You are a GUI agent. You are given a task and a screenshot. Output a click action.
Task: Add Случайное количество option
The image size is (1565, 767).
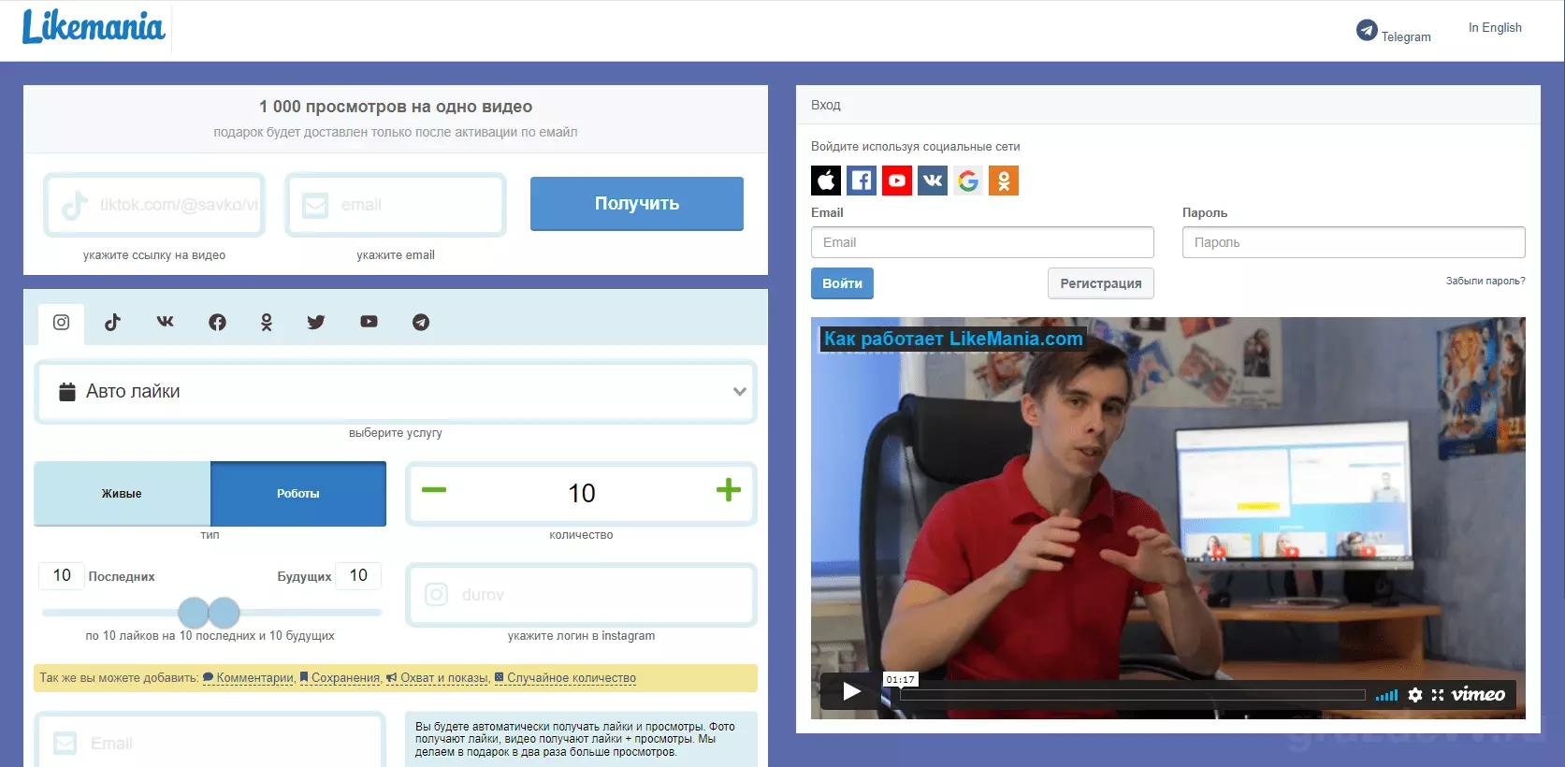pos(565,678)
